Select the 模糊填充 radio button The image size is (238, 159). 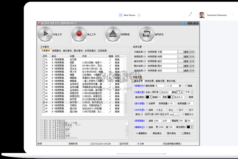click(x=138, y=133)
